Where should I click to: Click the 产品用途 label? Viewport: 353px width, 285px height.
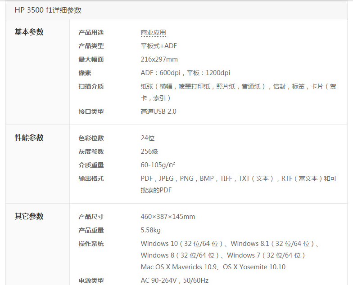pyautogui.click(x=91, y=32)
